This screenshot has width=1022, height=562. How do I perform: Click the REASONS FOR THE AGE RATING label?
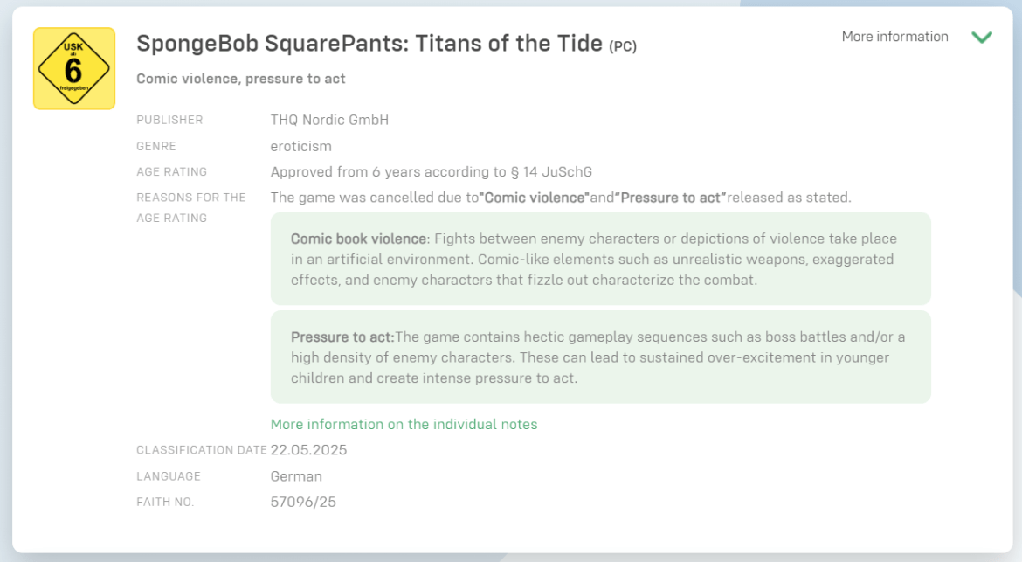click(x=190, y=207)
